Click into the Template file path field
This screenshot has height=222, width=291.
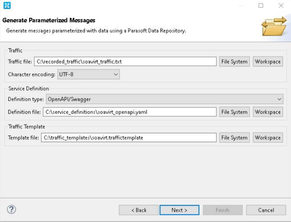pyautogui.click(x=129, y=138)
